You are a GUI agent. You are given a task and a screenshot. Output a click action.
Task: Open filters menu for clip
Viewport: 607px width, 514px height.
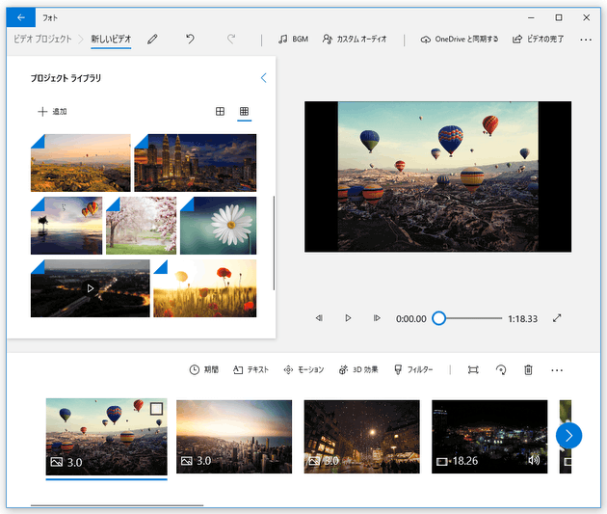(x=413, y=369)
